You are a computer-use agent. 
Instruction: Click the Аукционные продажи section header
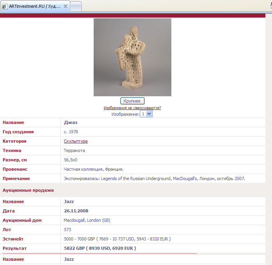[28, 190]
